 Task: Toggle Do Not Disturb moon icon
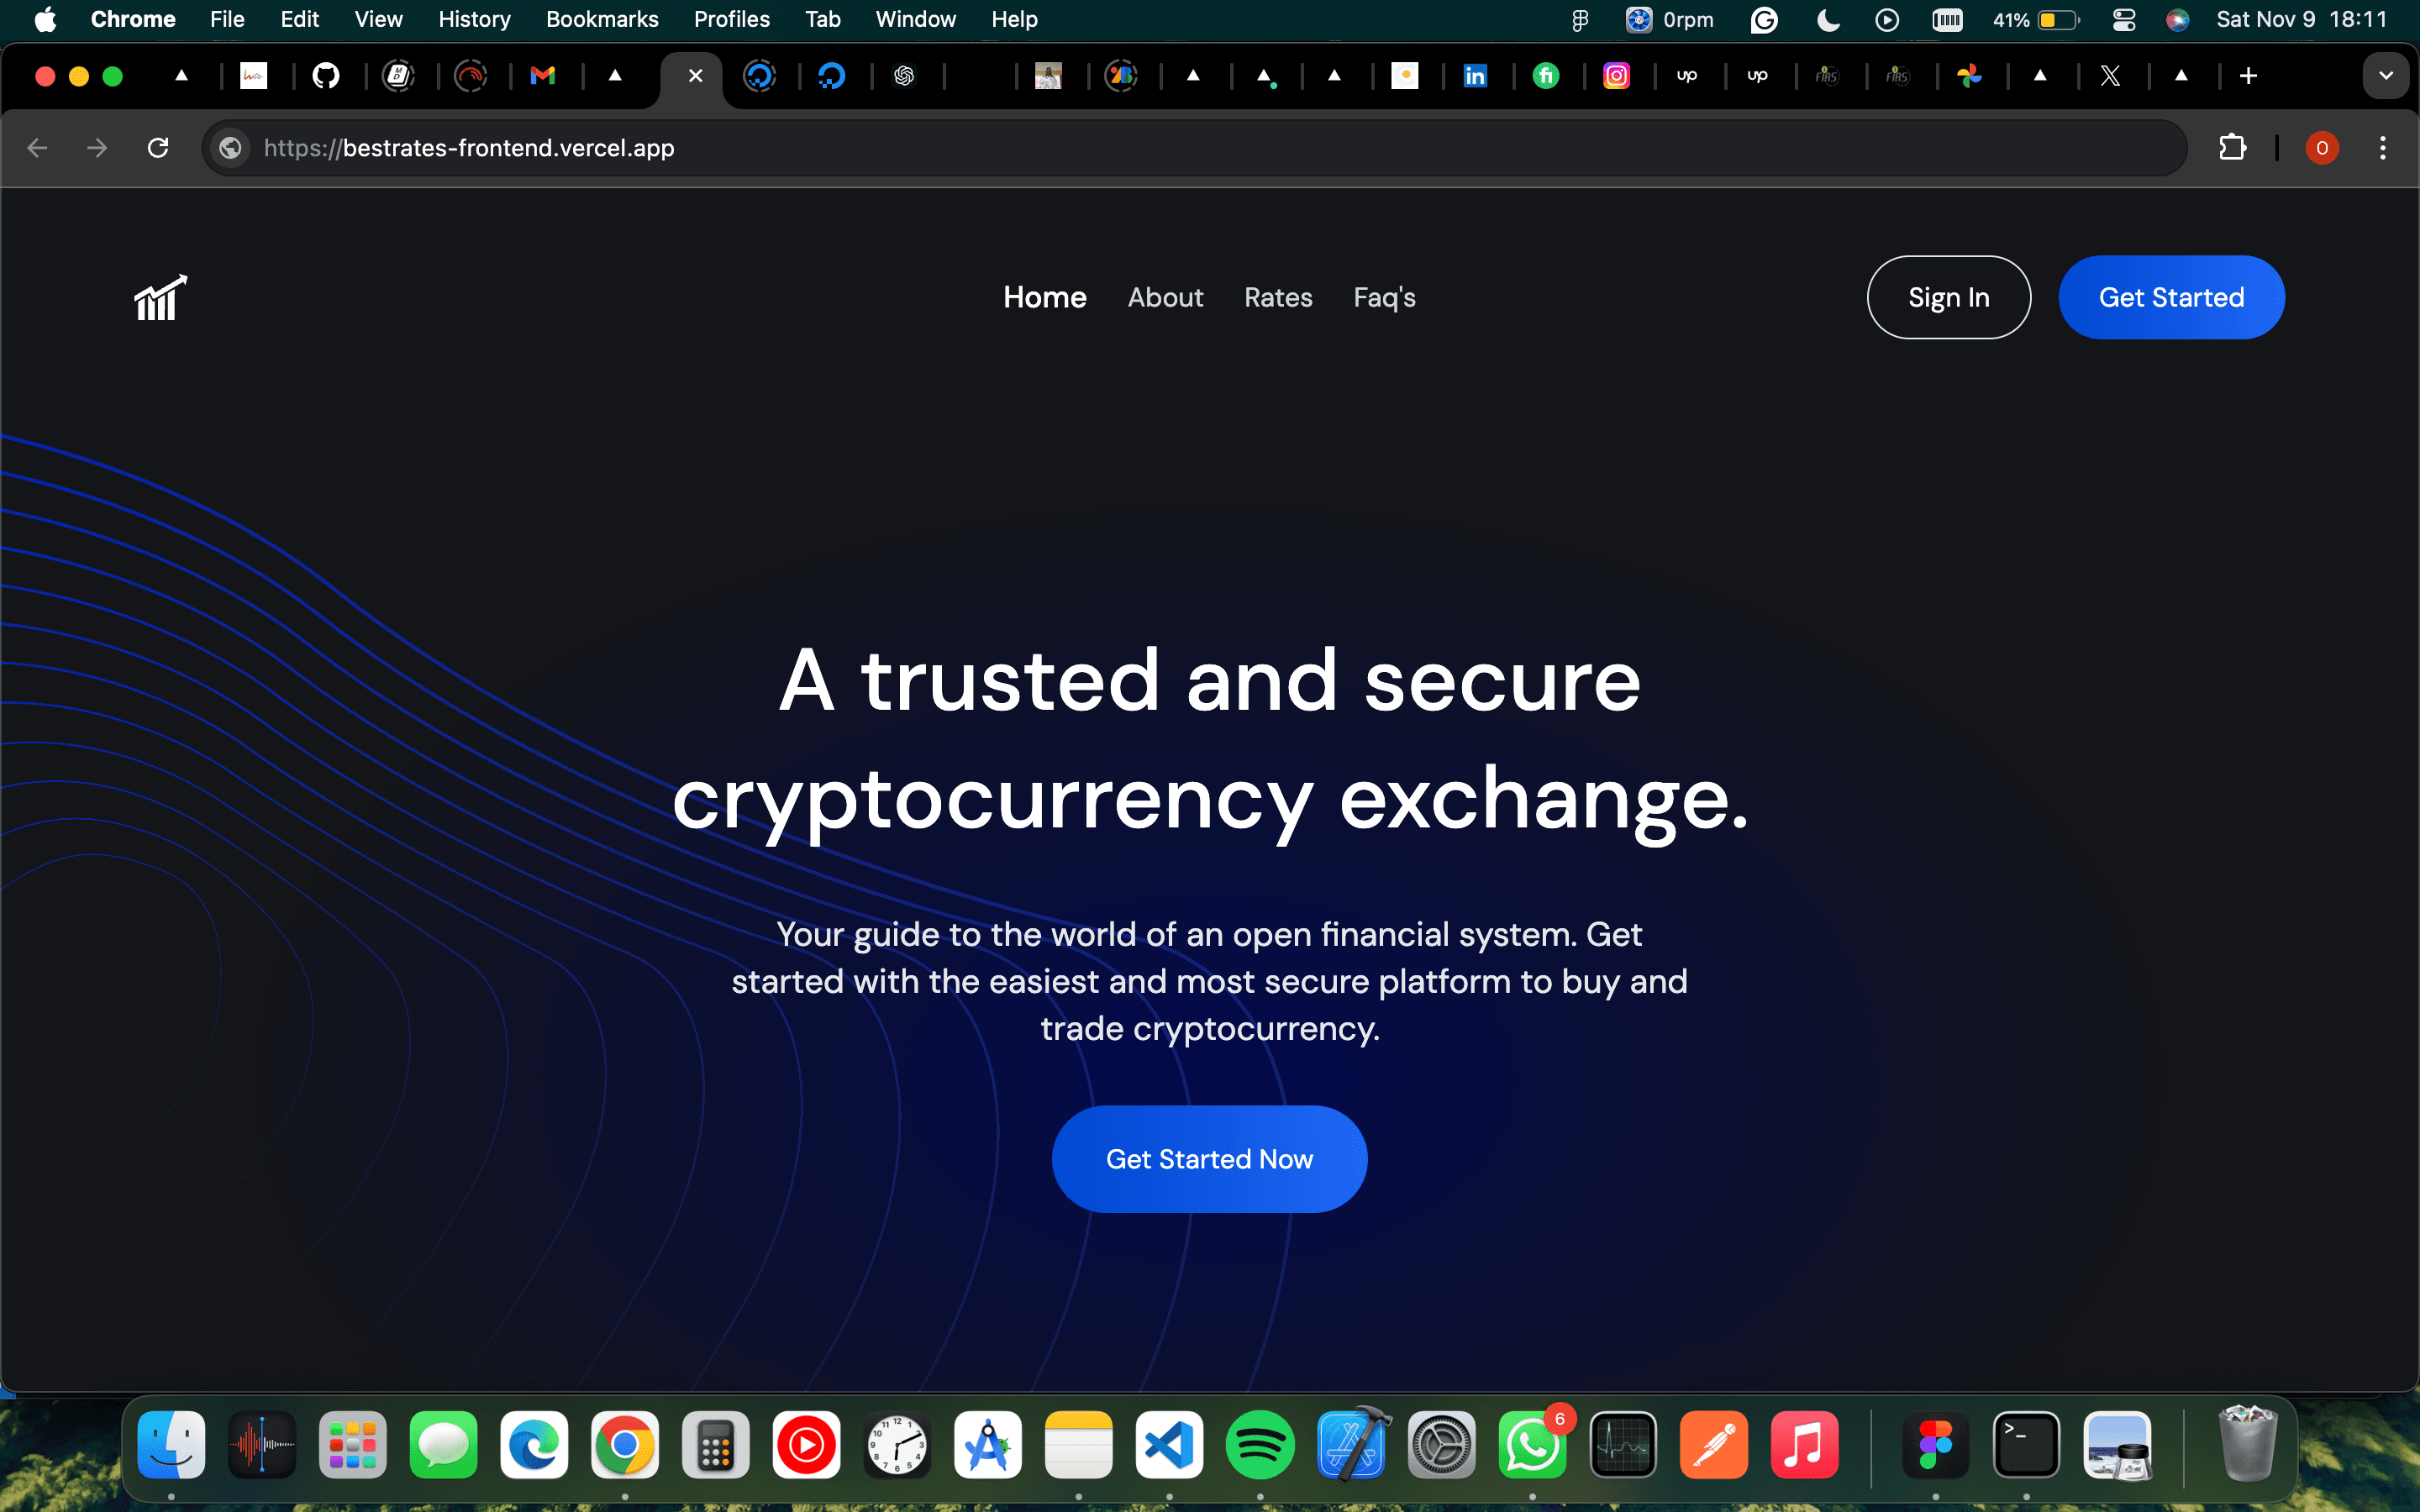point(1828,20)
